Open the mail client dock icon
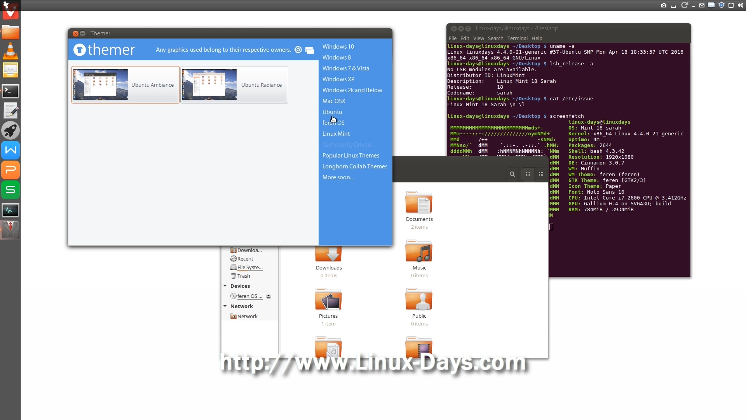Image resolution: width=746 pixels, height=420 pixels. [10, 70]
